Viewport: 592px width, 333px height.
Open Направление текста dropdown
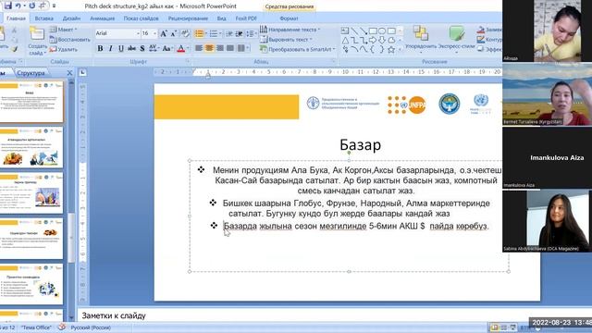pos(290,30)
